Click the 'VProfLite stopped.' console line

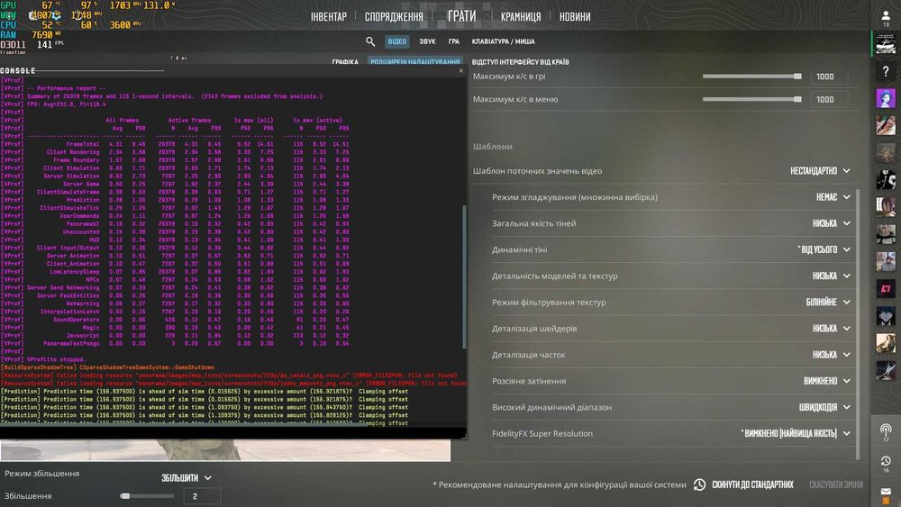pyautogui.click(x=43, y=359)
